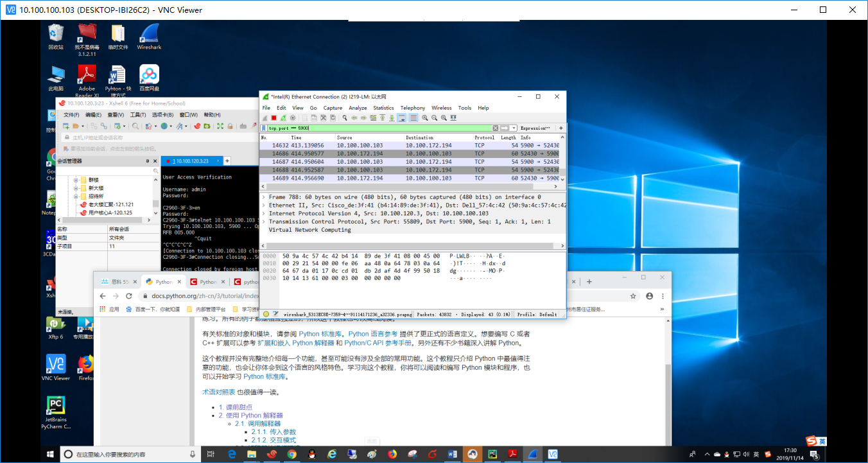Open Firefox from the taskbar
Viewport: 868px width, 463px height.
click(392, 455)
